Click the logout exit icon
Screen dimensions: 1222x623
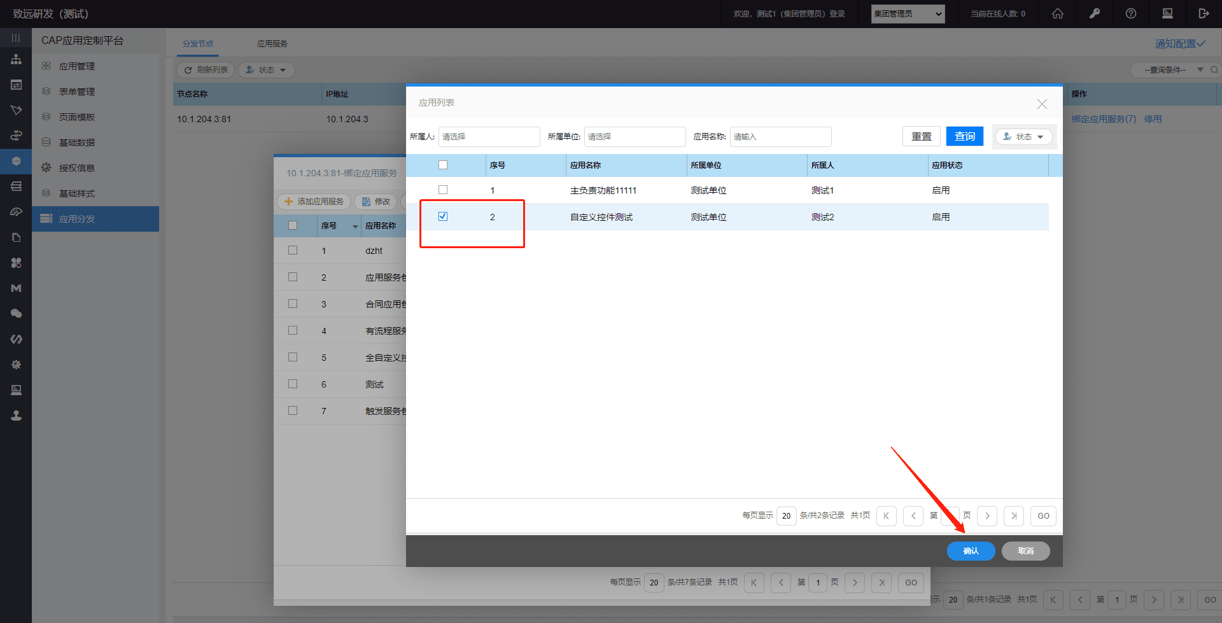1204,13
